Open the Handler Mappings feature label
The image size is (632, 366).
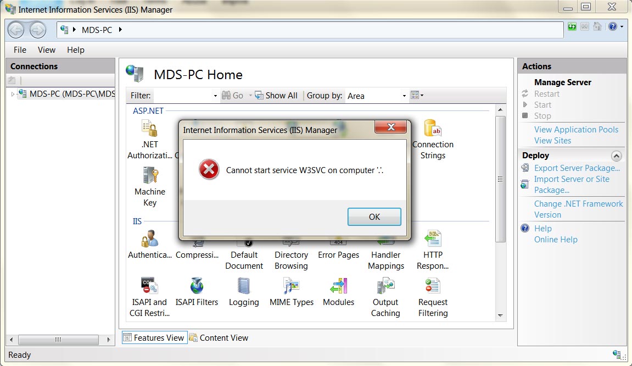pyautogui.click(x=385, y=260)
